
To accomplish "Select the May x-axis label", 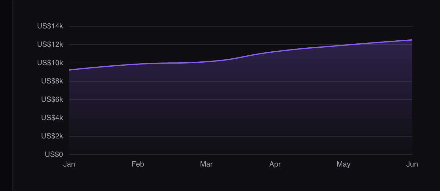I will [x=343, y=164].
